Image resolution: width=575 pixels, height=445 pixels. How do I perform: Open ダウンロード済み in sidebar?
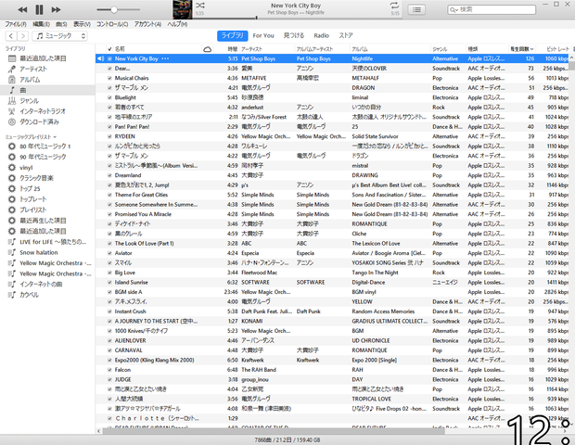pos(39,122)
